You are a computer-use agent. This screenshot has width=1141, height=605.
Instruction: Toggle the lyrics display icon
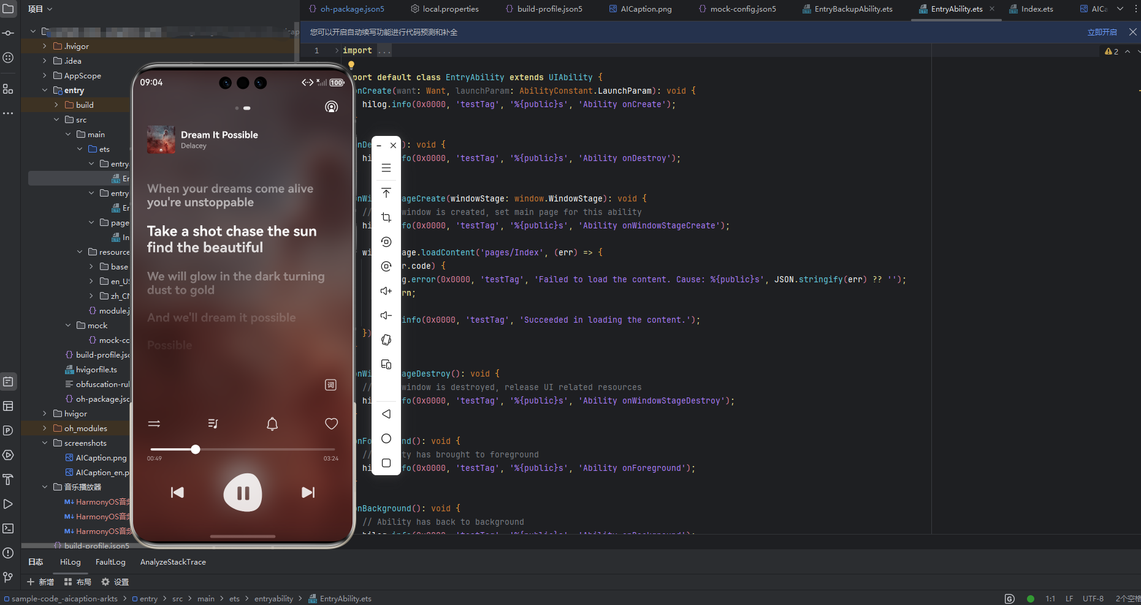(330, 385)
